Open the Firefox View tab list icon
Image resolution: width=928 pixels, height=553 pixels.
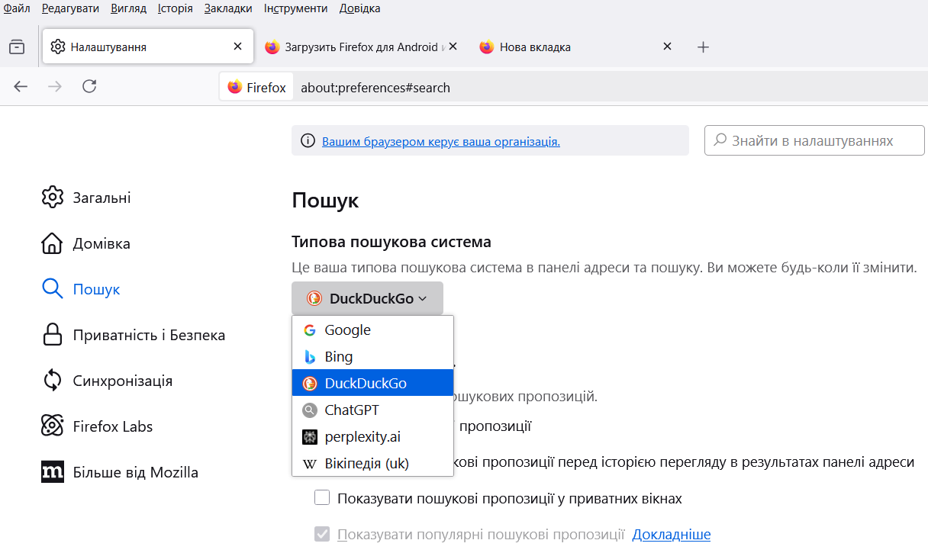coord(17,47)
